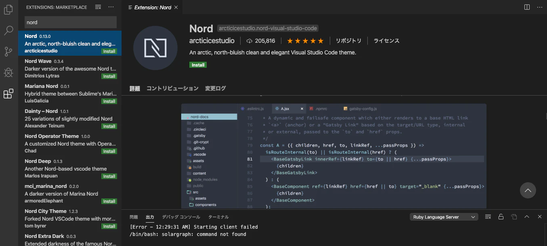The height and width of the screenshot is (246, 547).
Task: Click the extensions search field
Action: (71, 22)
